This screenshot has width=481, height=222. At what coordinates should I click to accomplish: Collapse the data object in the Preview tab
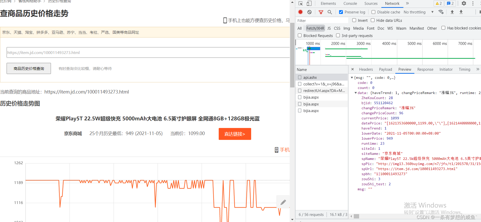tap(356, 93)
